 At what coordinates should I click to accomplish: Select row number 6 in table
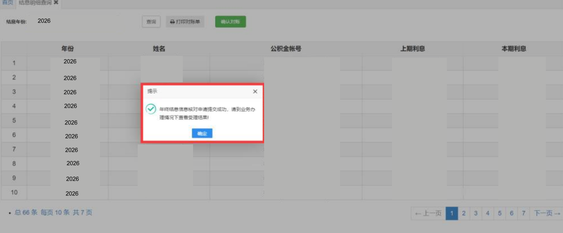(14, 135)
